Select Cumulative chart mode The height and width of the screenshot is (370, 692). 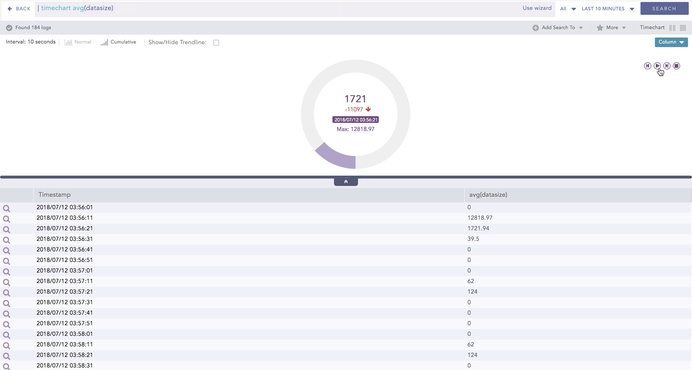click(118, 42)
